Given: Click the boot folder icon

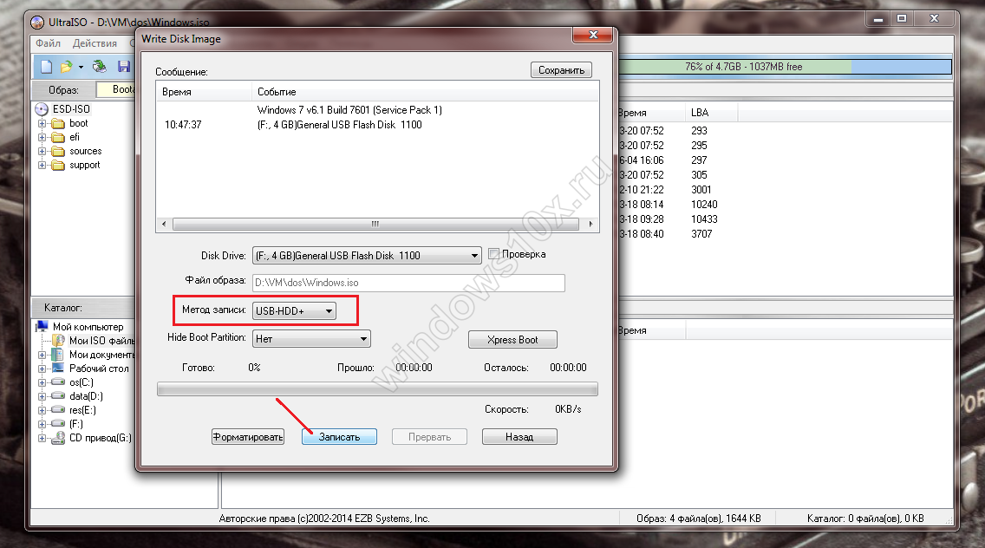Looking at the screenshot, I should [x=58, y=123].
